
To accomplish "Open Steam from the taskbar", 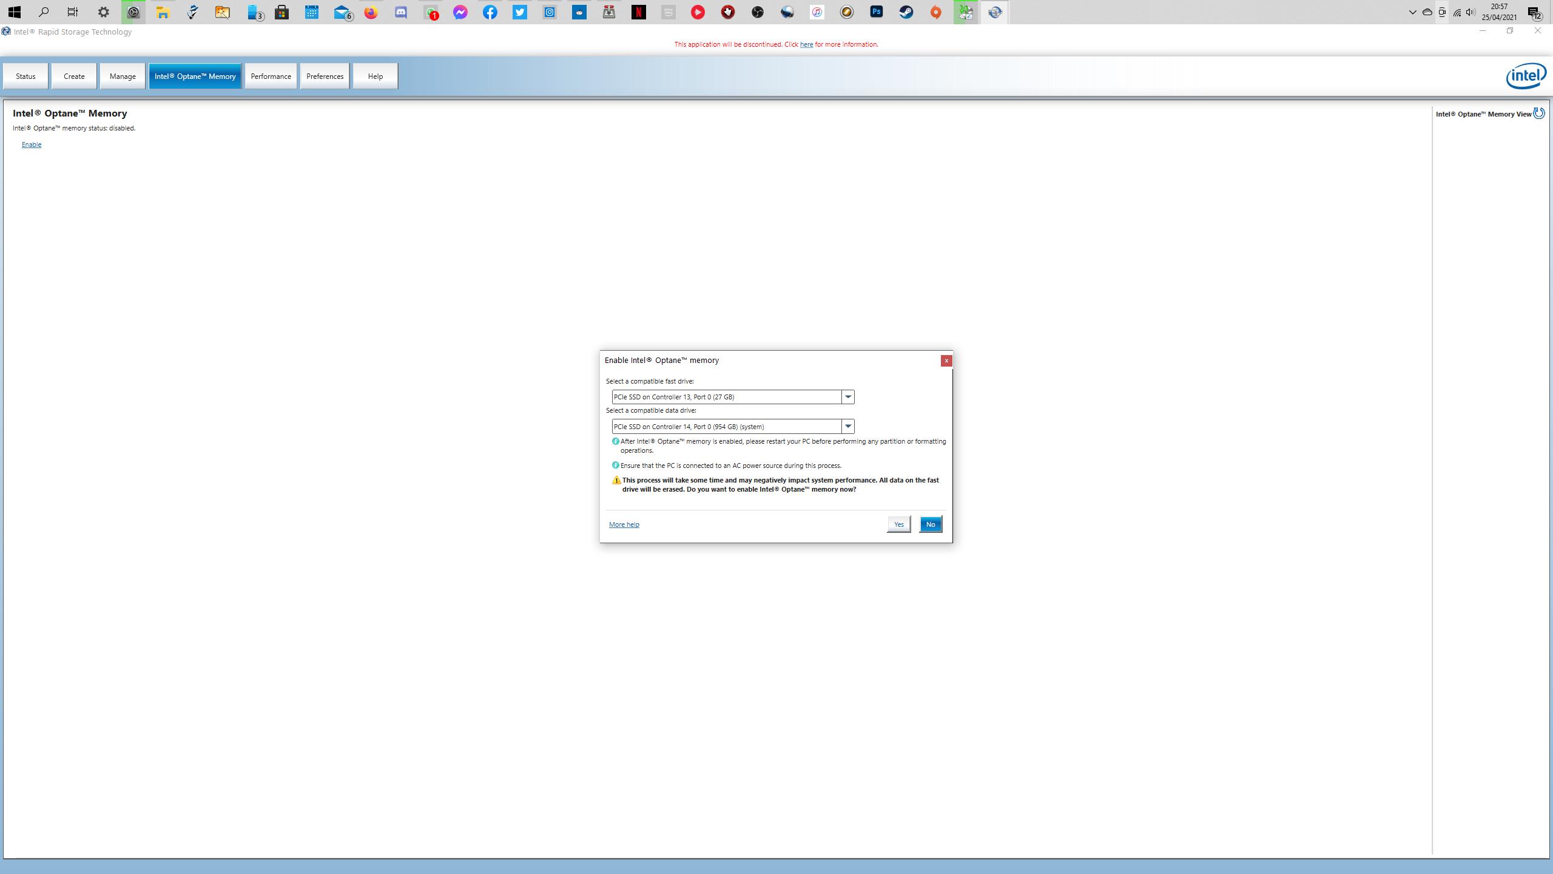I will (906, 12).
